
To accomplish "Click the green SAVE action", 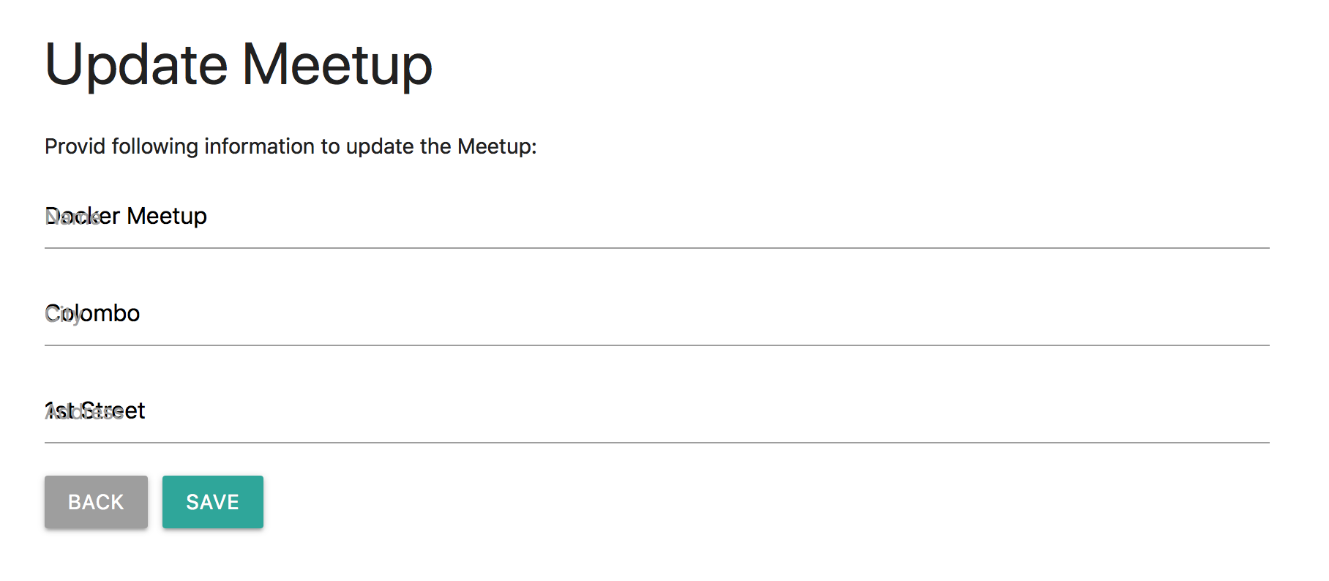I will (x=212, y=502).
